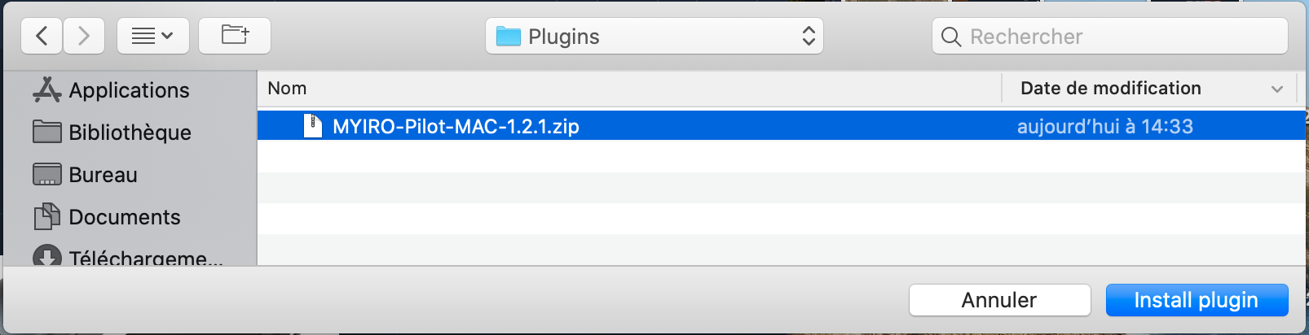Image resolution: width=1309 pixels, height=335 pixels.
Task: Sort by the Date de modification column
Action: tap(1111, 88)
